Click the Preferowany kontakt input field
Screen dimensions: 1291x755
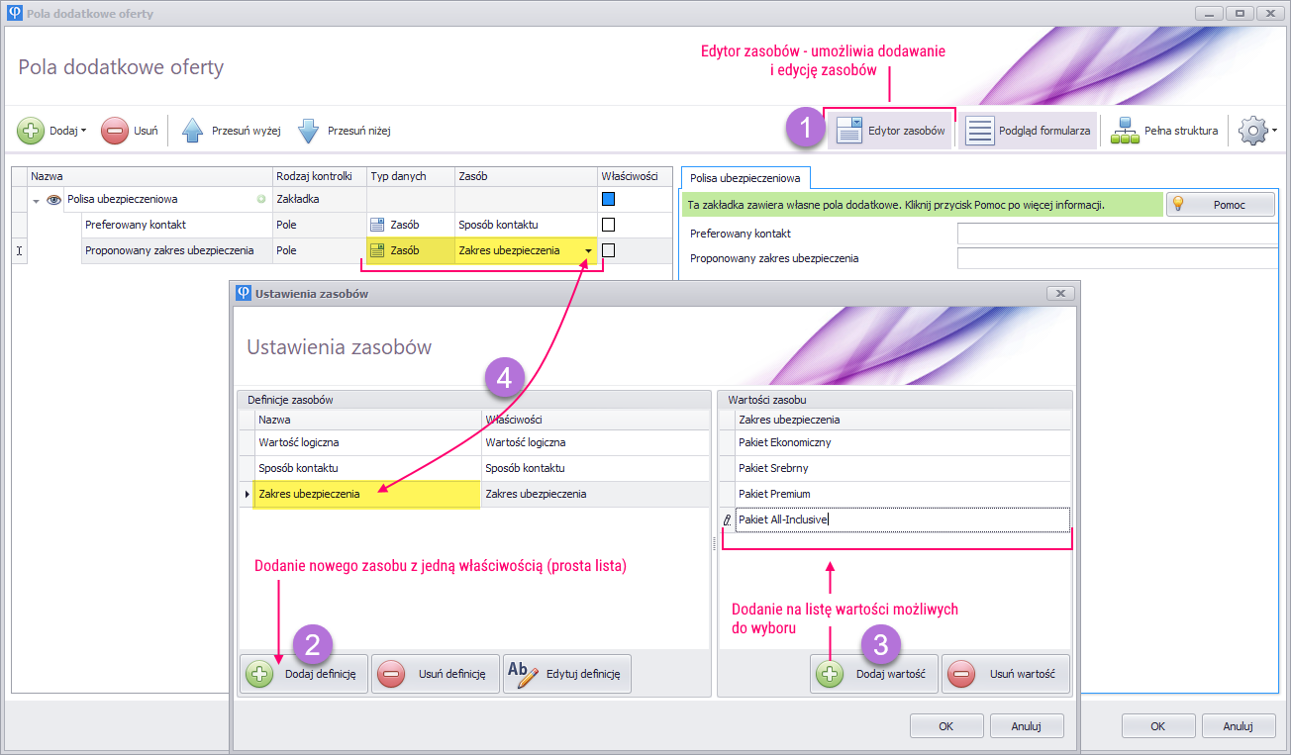(1117, 234)
